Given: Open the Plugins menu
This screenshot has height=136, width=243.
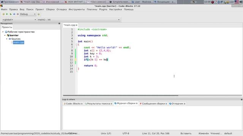Looking at the screenshot, I should coord(103,9).
